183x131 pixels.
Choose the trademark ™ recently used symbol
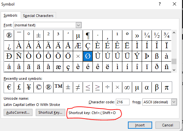[58, 87]
